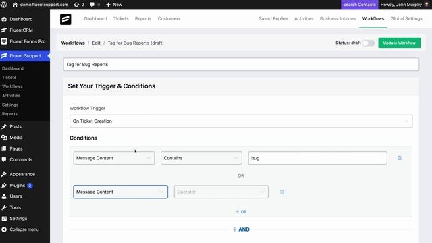
Task: Open the Global Settings tab
Action: (406, 18)
